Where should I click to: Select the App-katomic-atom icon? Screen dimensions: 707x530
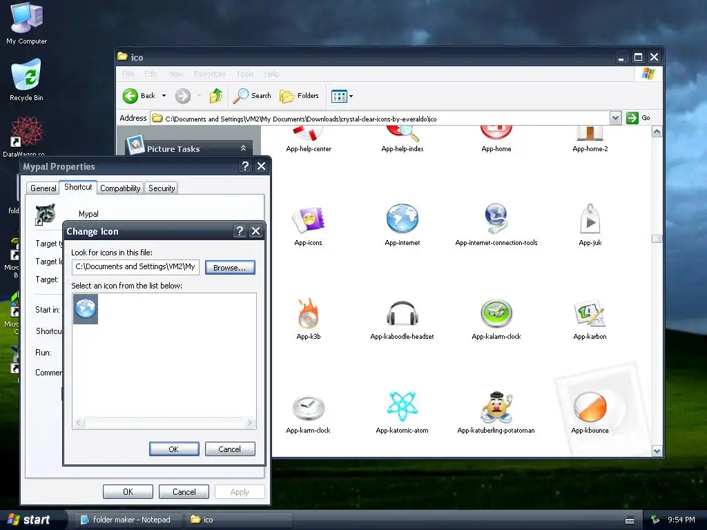403,406
